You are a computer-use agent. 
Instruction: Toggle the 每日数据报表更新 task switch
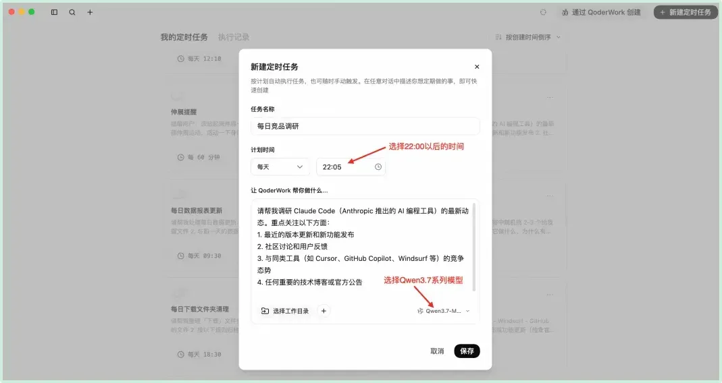(x=178, y=196)
